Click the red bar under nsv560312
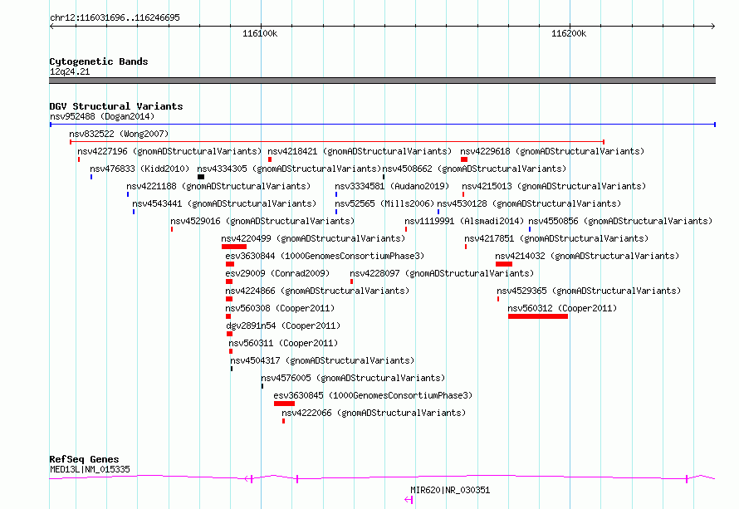The width and height of the screenshot is (739, 509). (538, 316)
